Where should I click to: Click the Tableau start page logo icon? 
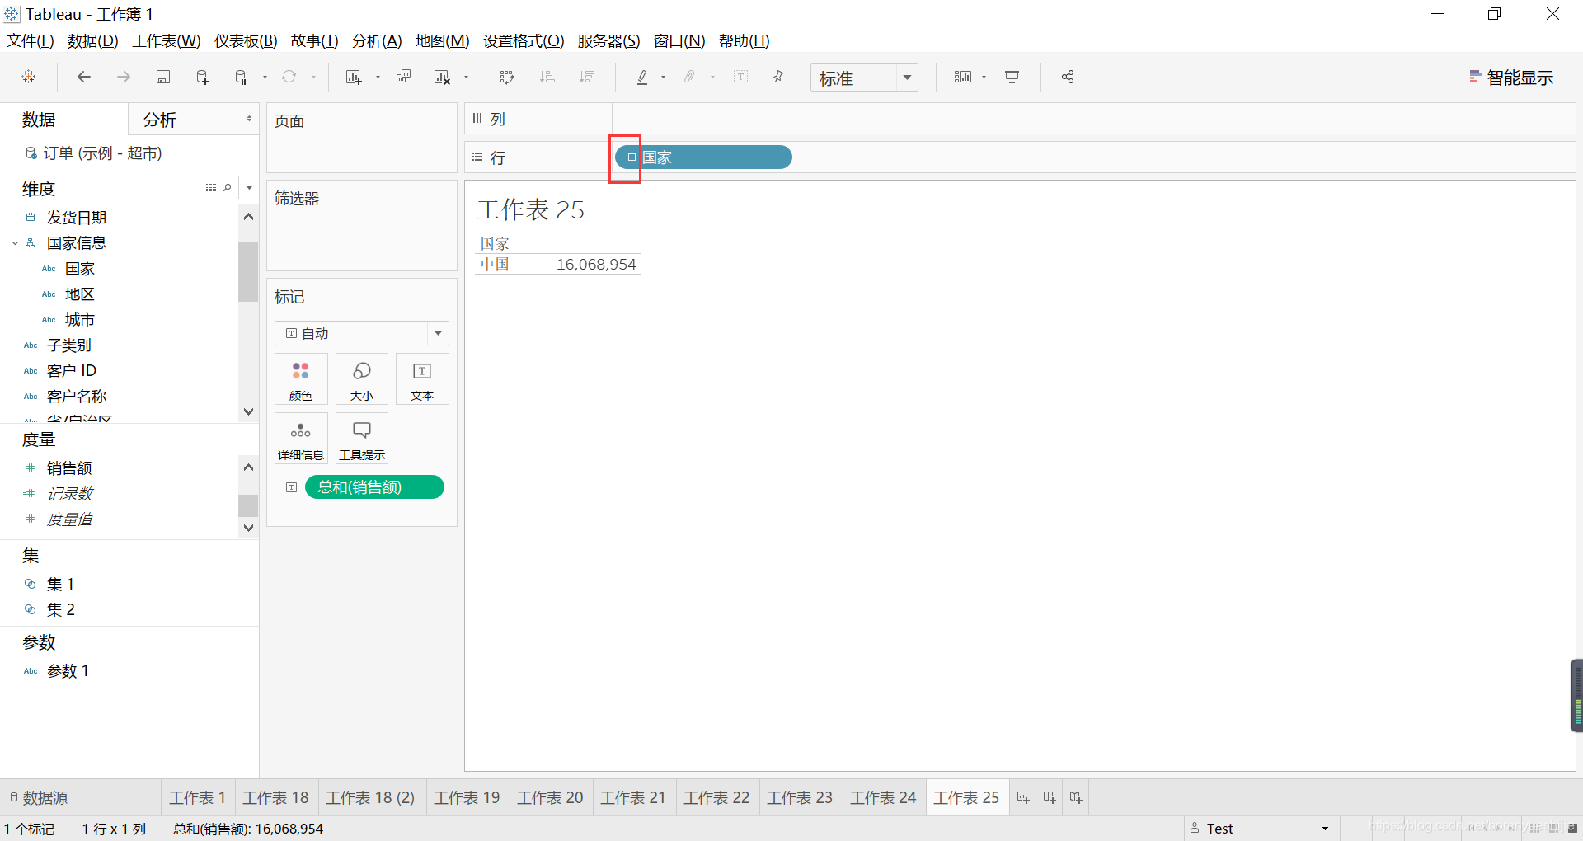pyautogui.click(x=29, y=77)
